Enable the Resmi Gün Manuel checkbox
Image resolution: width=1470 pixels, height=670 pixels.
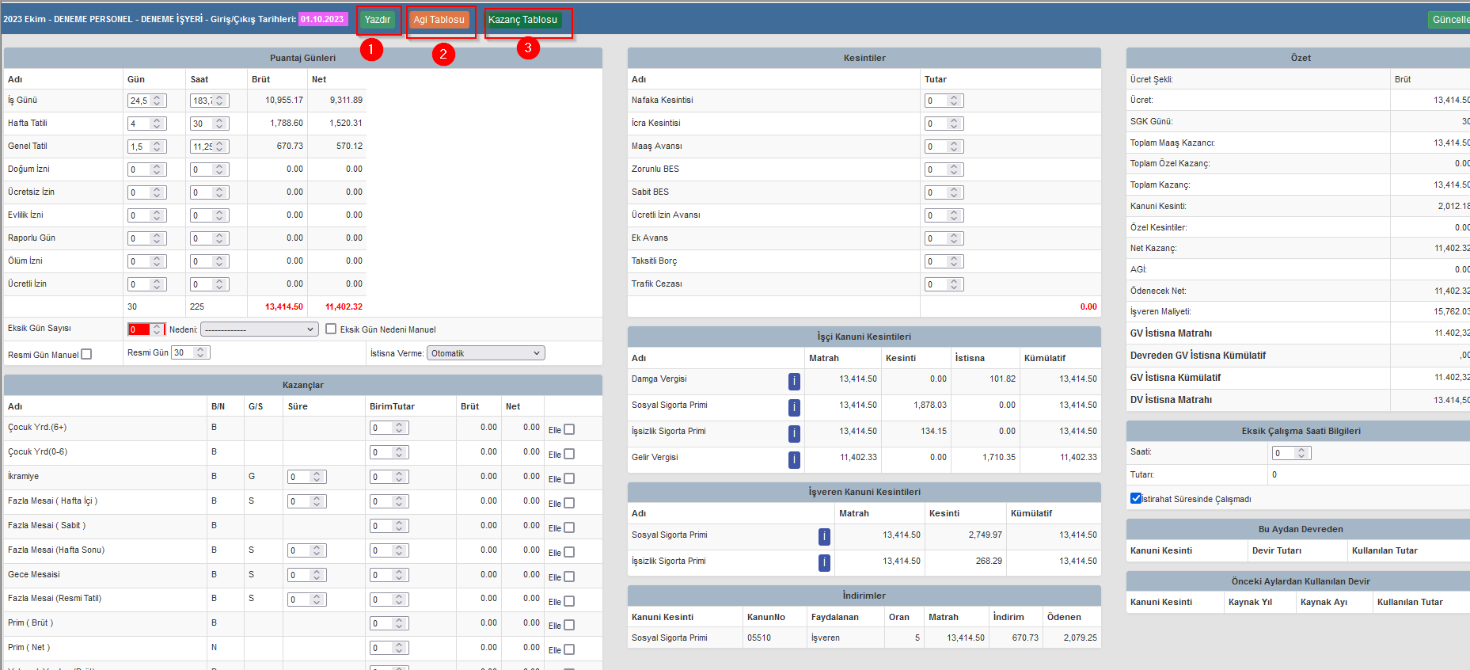[86, 354]
